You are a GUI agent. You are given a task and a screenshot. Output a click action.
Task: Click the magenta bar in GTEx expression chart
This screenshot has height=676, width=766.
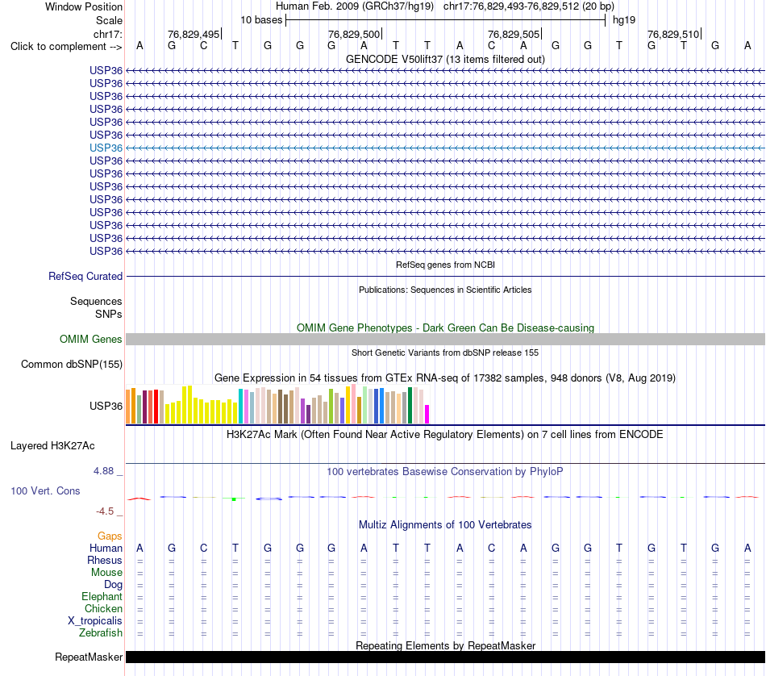point(427,414)
